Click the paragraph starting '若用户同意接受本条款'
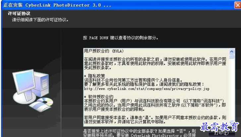This screenshot has height=137, width=241. coord(155,120)
